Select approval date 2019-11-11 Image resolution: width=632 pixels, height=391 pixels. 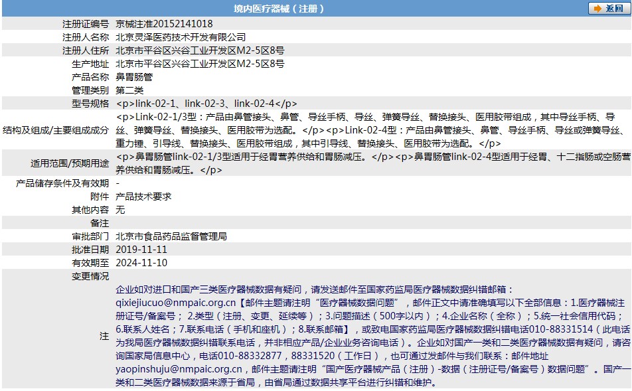point(141,250)
